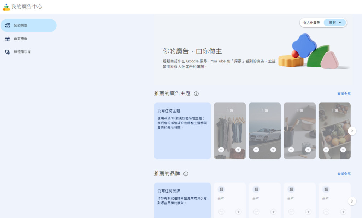
Task: Click the 沒有任何主題 info card
Action: [182, 131]
